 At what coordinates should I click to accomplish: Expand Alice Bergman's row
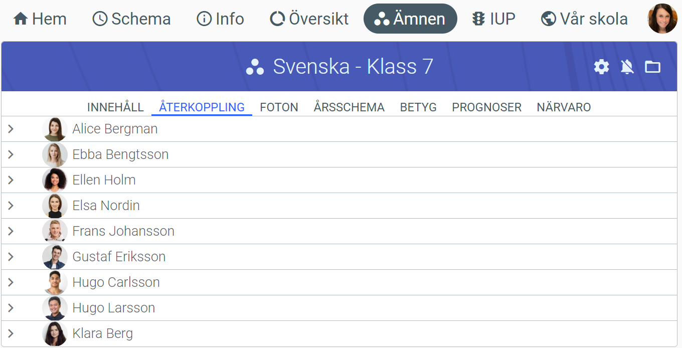11,129
